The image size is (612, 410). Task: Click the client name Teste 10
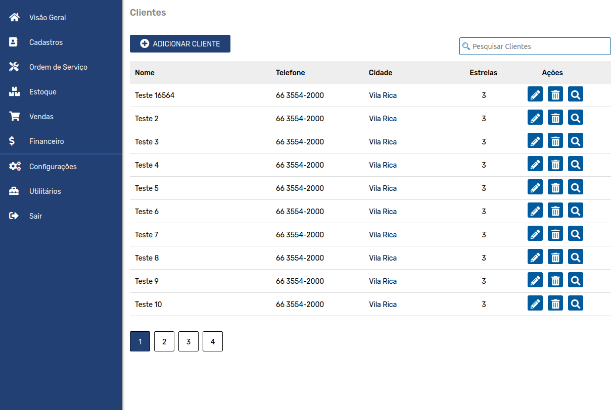pos(149,304)
